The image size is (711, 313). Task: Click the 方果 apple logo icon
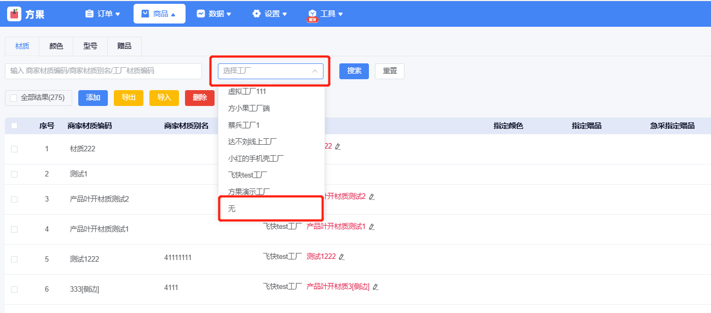(x=14, y=14)
